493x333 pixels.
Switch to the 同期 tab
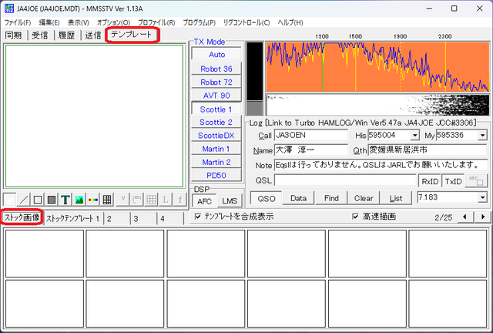[14, 35]
